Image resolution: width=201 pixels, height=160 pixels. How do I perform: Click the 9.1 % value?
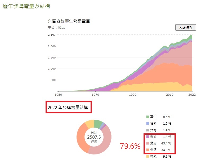click(x=167, y=156)
